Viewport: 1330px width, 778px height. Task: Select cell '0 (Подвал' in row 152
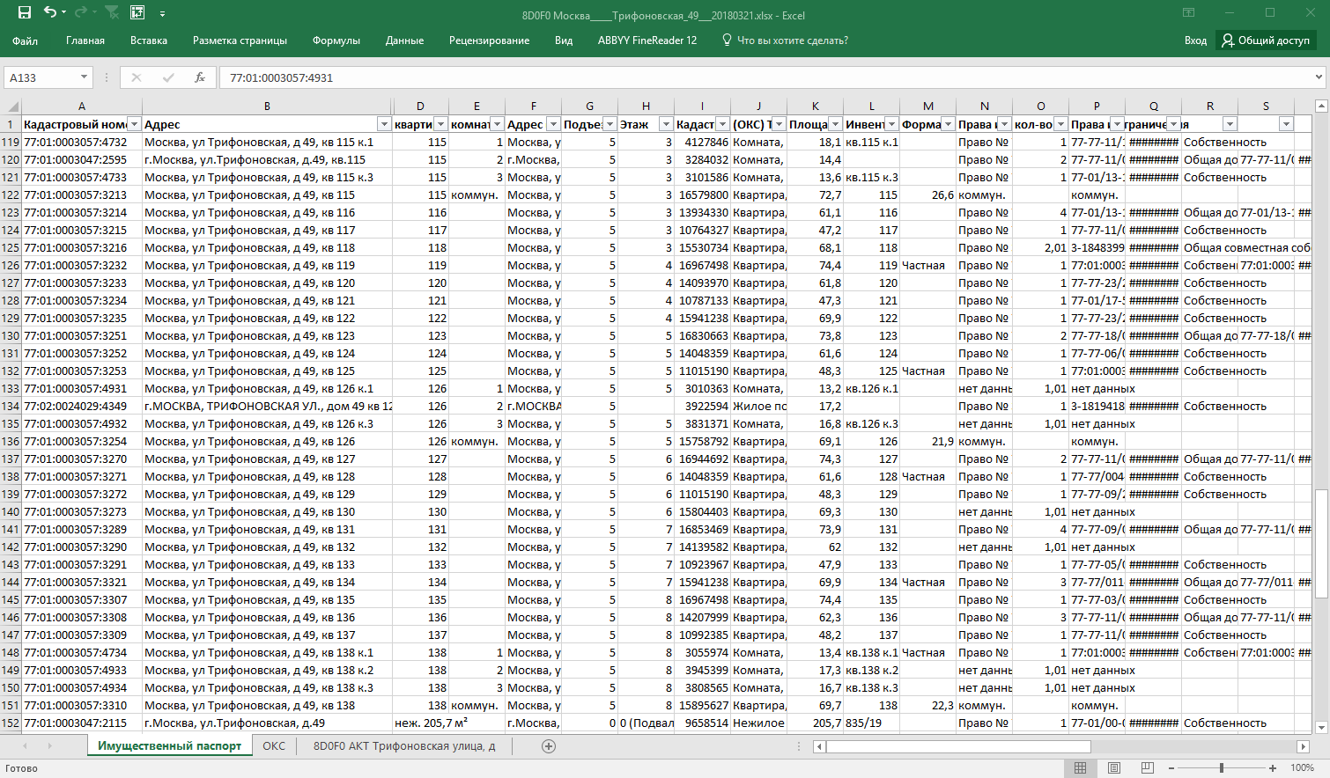click(646, 723)
